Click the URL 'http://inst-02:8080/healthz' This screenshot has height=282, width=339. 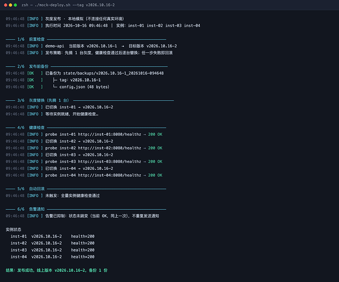109,148
